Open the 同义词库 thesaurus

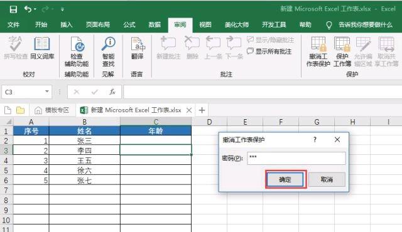coord(42,48)
